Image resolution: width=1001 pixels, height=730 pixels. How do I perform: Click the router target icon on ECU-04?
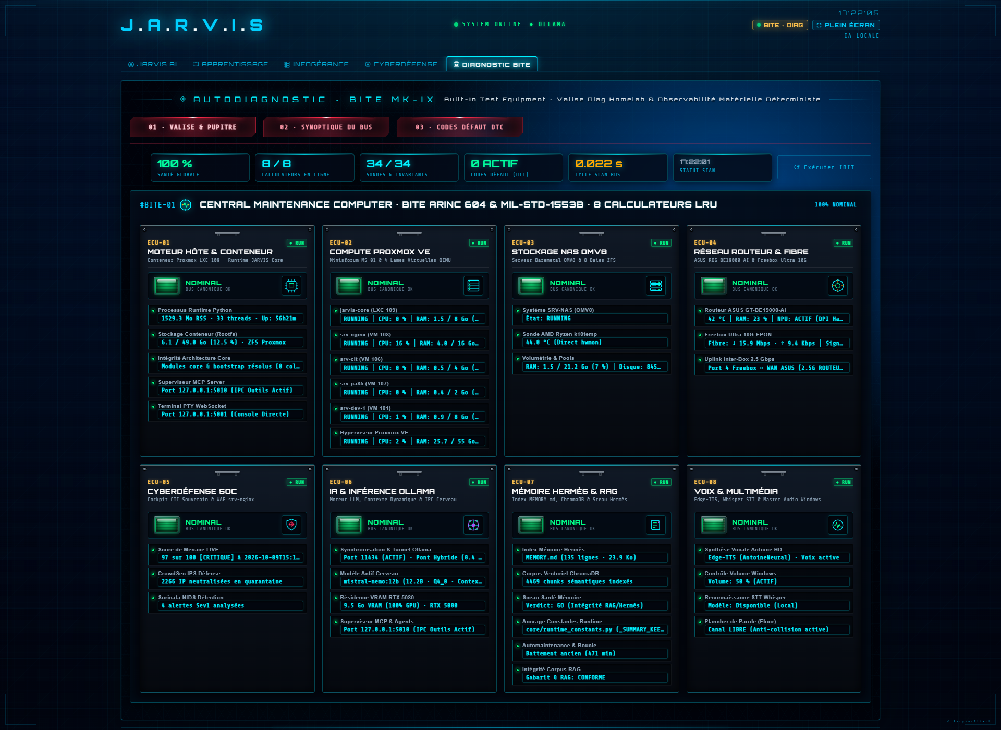pos(838,286)
